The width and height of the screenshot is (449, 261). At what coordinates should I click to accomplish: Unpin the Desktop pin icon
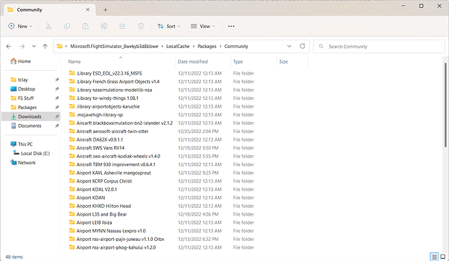click(x=57, y=89)
